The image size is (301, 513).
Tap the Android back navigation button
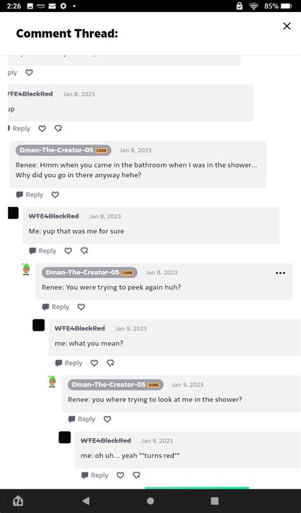click(86, 501)
